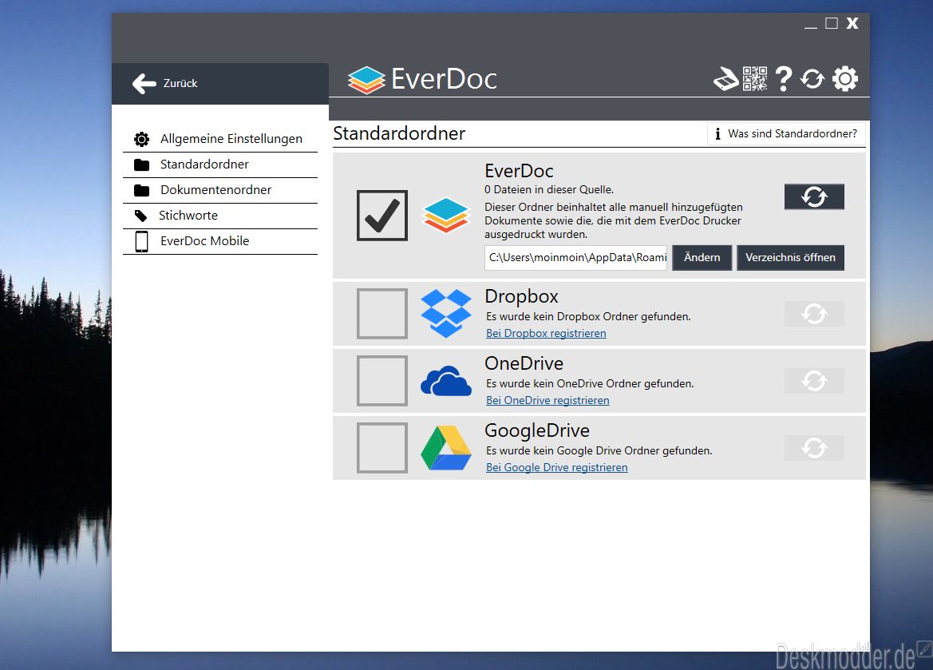
Task: Open settings gear icon in header
Action: point(845,78)
